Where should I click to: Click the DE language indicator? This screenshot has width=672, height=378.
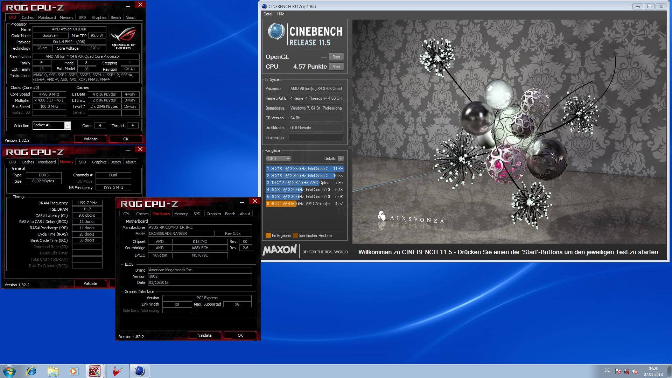(x=607, y=370)
